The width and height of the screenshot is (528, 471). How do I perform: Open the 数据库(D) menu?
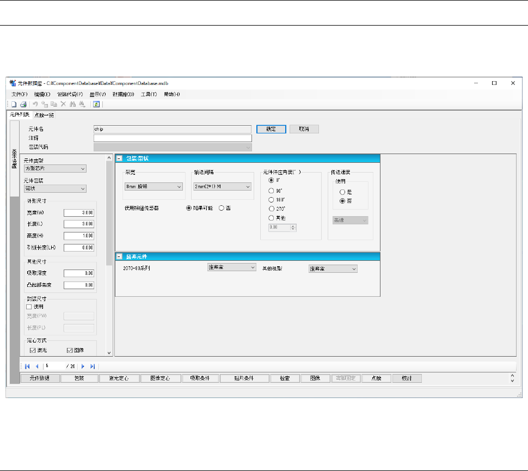coord(124,94)
